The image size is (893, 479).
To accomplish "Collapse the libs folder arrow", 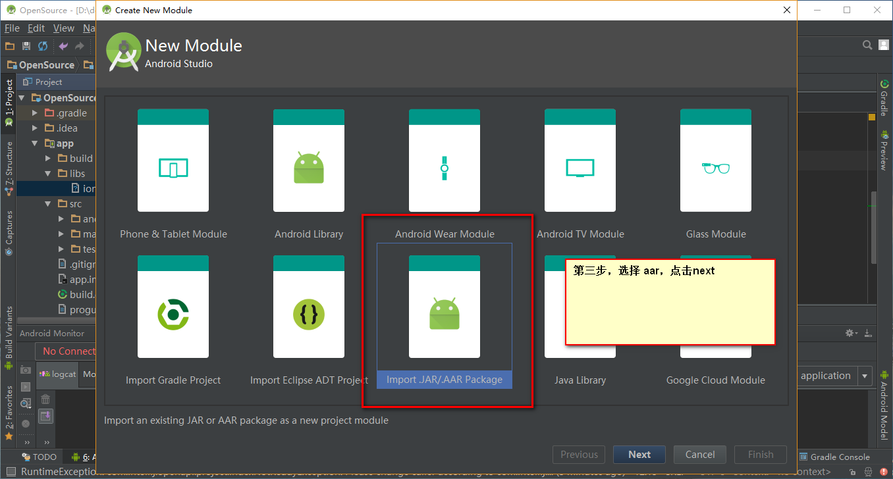I will [x=48, y=174].
